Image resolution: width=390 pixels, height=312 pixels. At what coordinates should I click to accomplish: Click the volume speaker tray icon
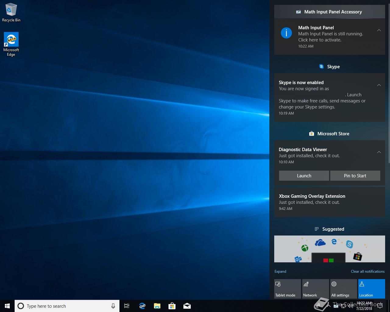(350, 306)
